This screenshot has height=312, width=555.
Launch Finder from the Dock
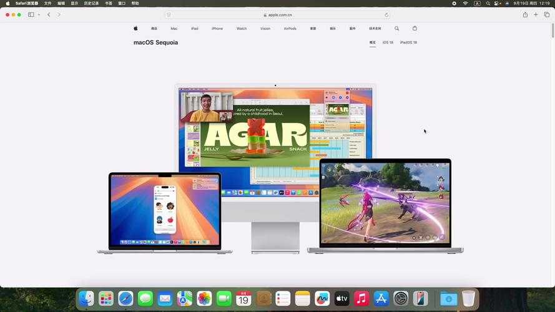click(86, 299)
